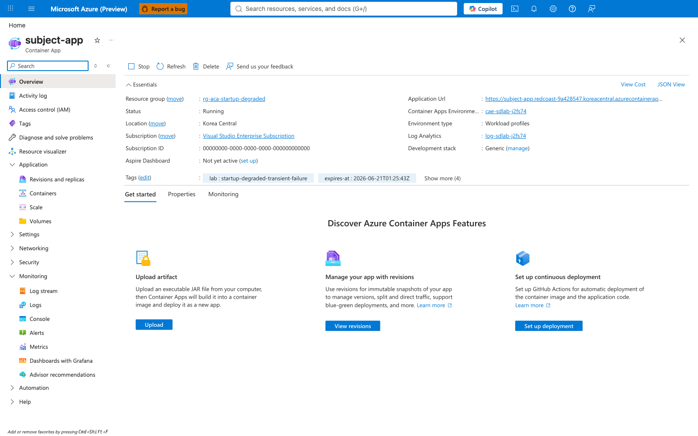The image size is (698, 436).
Task: Open Volumes in the Application section
Action: tap(40, 221)
